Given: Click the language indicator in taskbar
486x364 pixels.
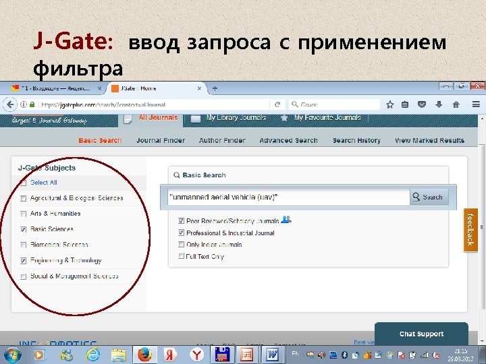Looking at the screenshot, I should (x=295, y=353).
